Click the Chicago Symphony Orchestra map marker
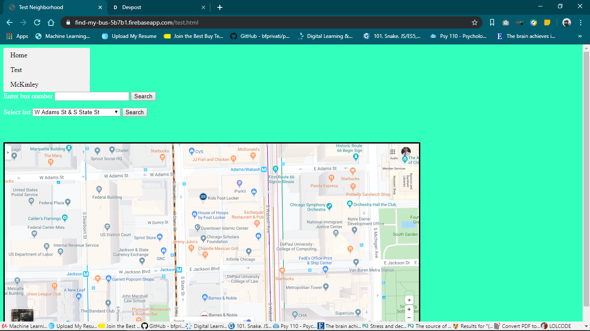Viewport: 590px width, 331px height. 330,206
